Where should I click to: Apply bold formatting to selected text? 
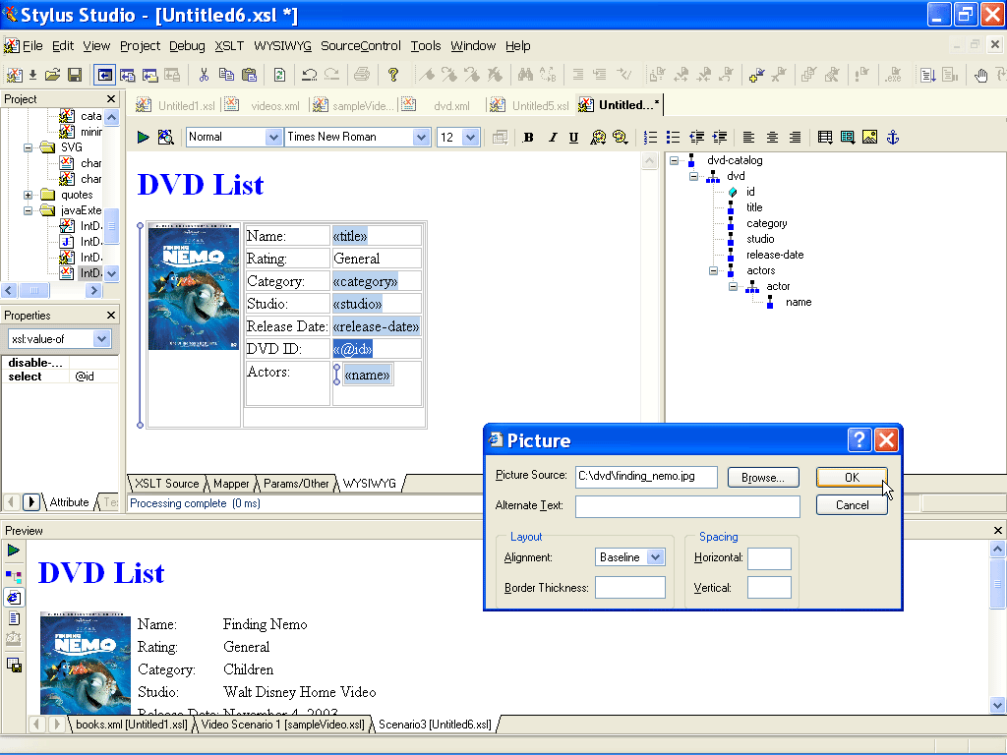click(528, 137)
